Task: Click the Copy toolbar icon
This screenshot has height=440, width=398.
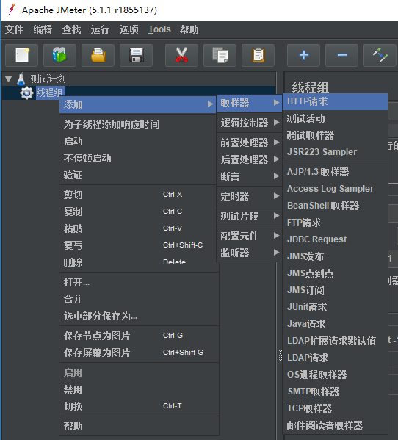Action: (x=220, y=55)
